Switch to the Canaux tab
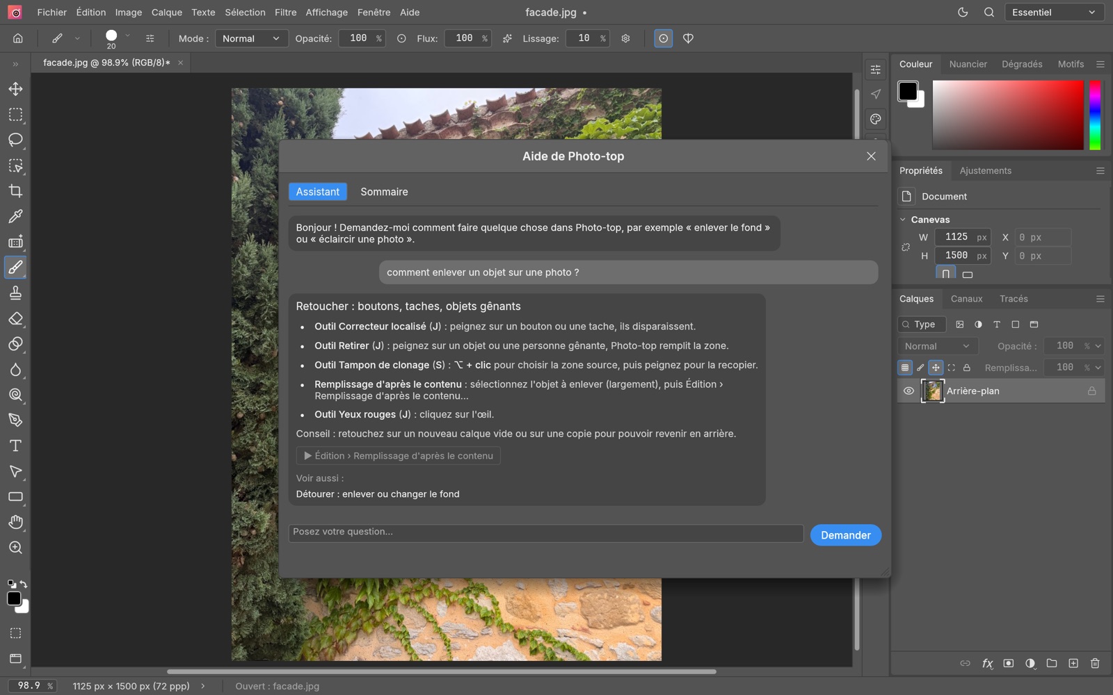Screen dimensions: 1113x695 pyautogui.click(x=966, y=299)
